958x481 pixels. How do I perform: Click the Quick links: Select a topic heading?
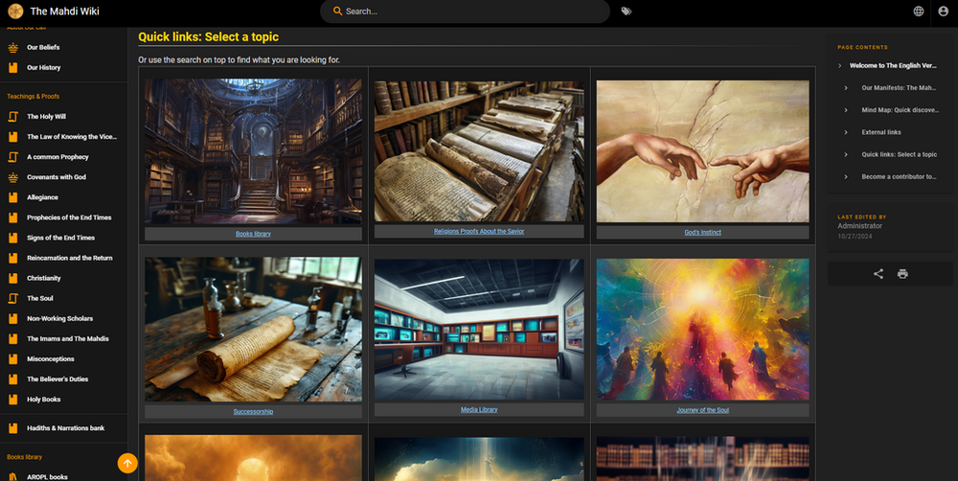[x=208, y=36]
